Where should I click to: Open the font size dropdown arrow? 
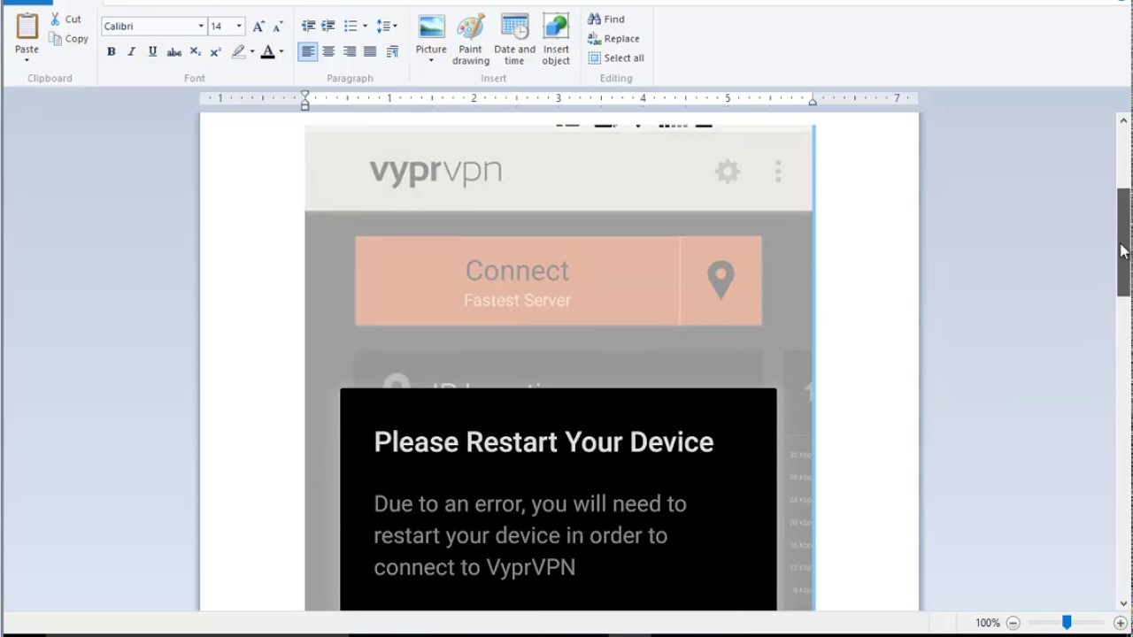point(239,26)
